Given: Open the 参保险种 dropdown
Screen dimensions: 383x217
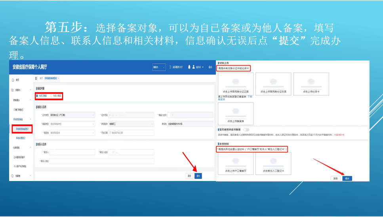Looking at the screenshot, I should coord(131,124).
